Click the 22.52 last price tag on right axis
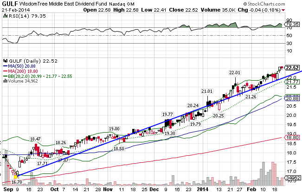302x192 pixels. pyautogui.click(x=292, y=68)
